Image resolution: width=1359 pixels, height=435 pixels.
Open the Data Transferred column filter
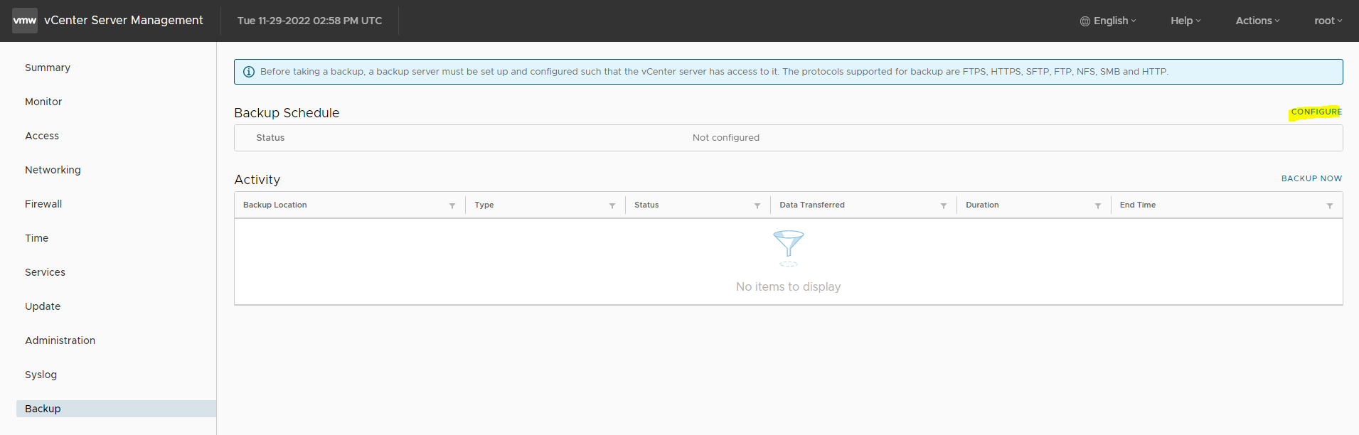[x=944, y=205]
